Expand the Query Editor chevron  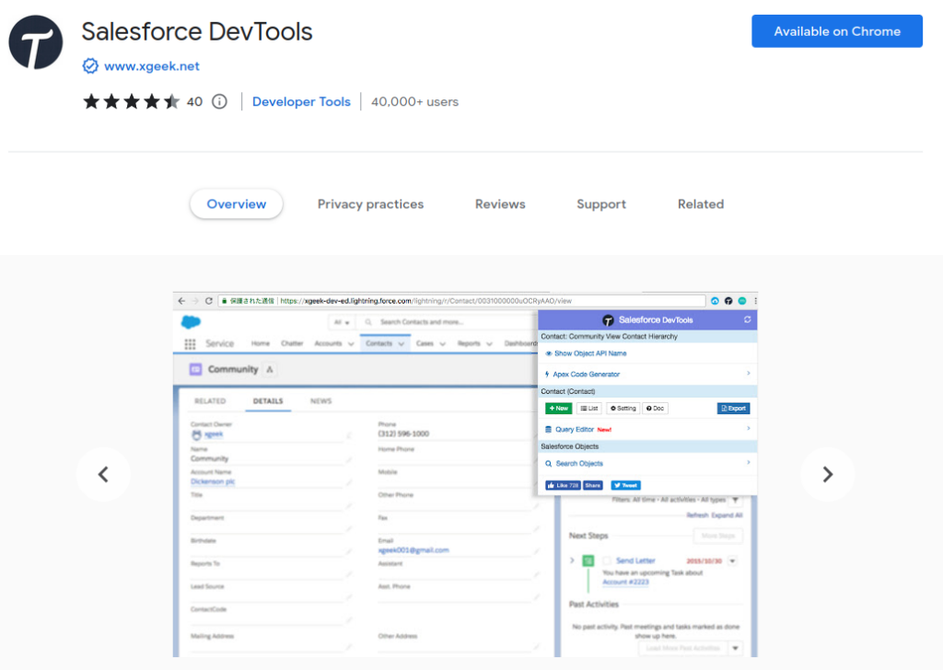(748, 429)
